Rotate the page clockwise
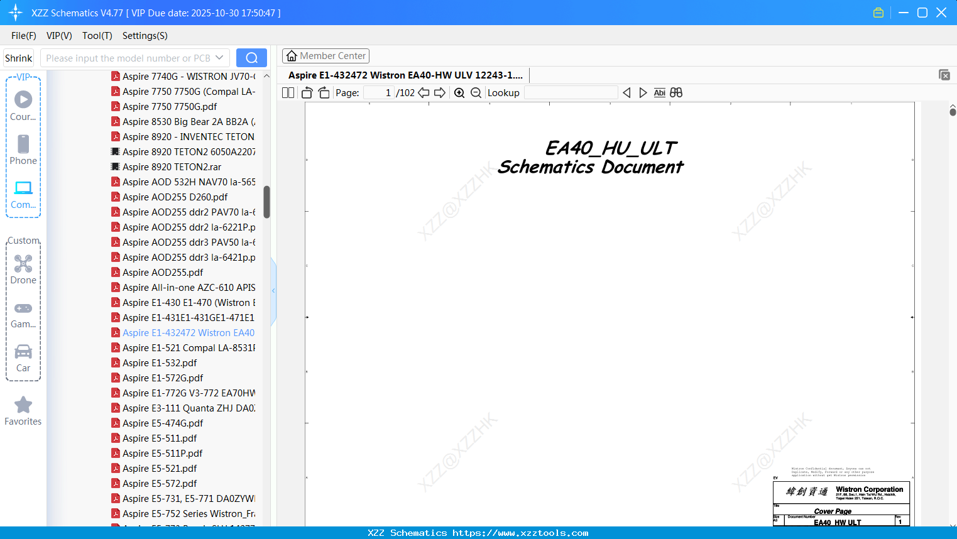Screen dimensions: 957x539 click(x=324, y=93)
